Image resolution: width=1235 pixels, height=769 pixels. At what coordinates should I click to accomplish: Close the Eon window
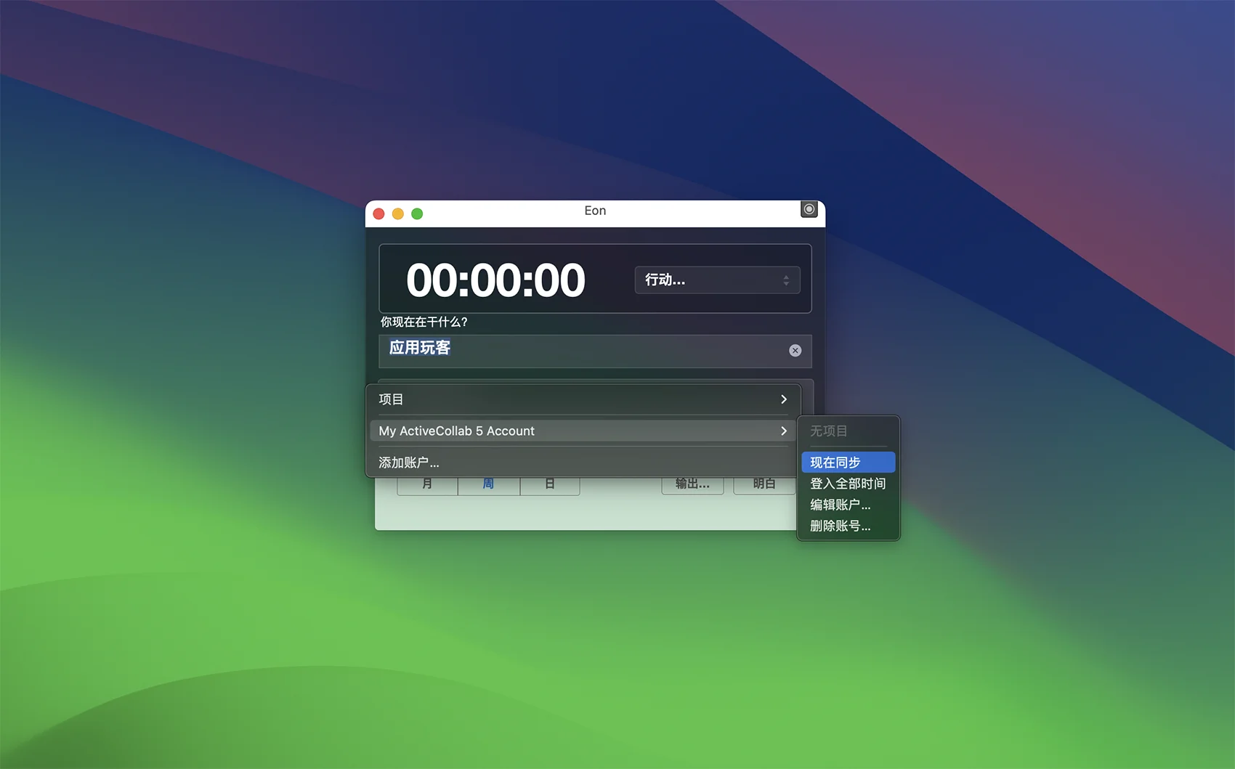pos(378,213)
